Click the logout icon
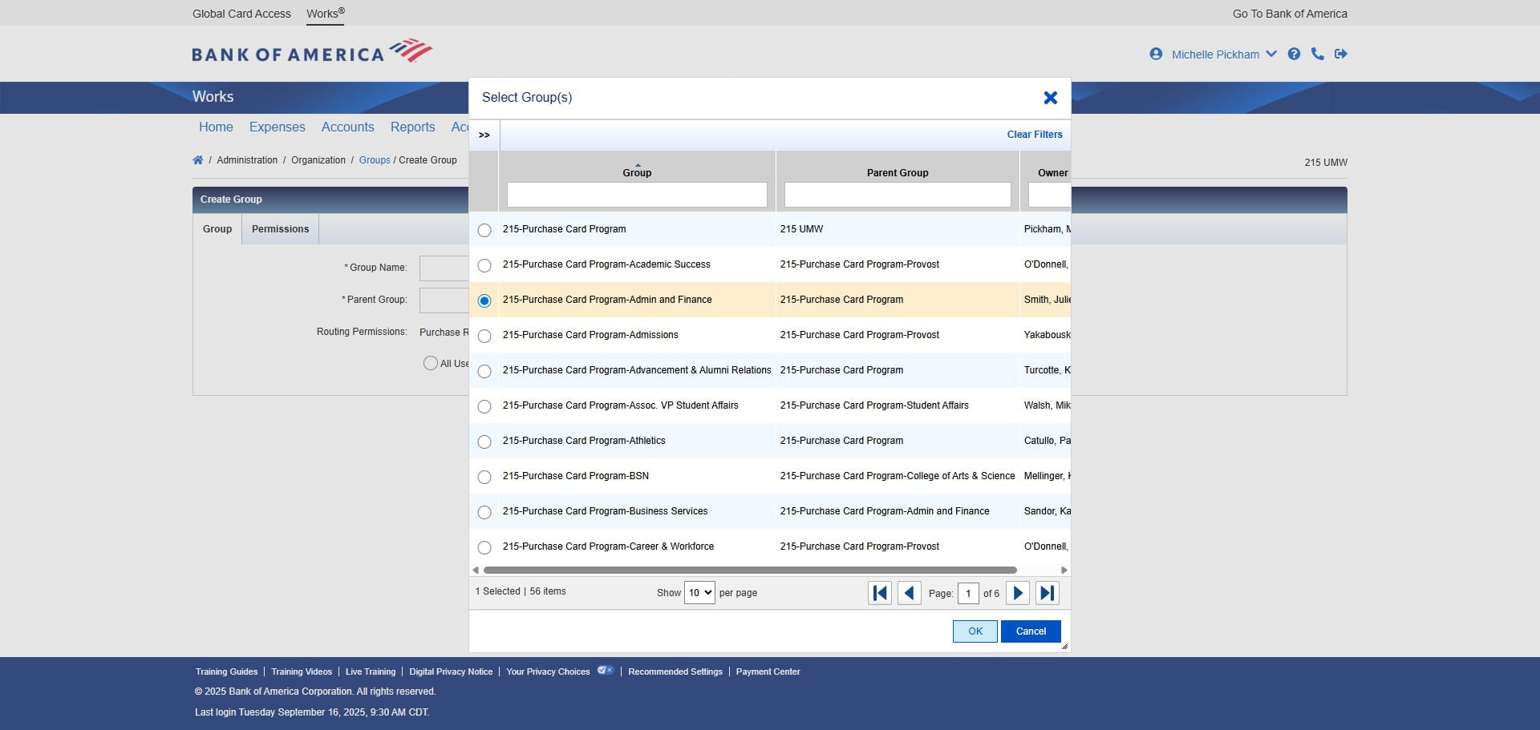 (1341, 54)
